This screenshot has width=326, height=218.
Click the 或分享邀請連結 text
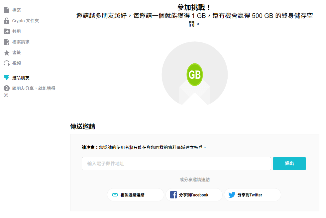(195, 180)
